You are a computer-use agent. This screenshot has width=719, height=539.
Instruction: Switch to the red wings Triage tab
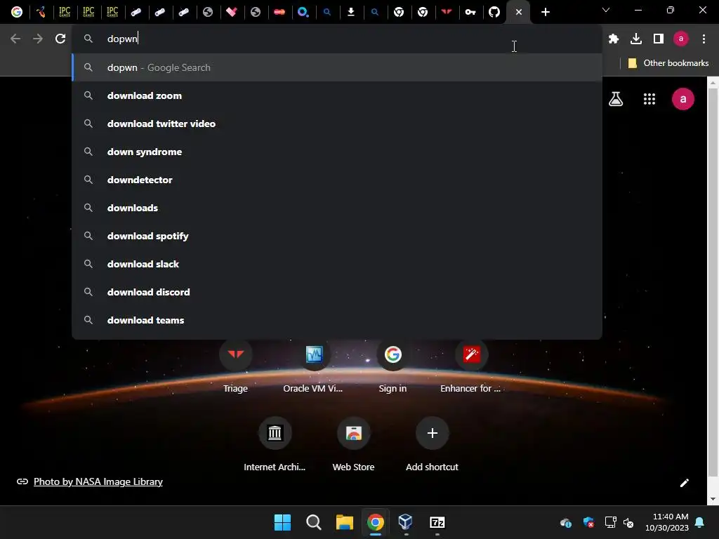tap(446, 12)
